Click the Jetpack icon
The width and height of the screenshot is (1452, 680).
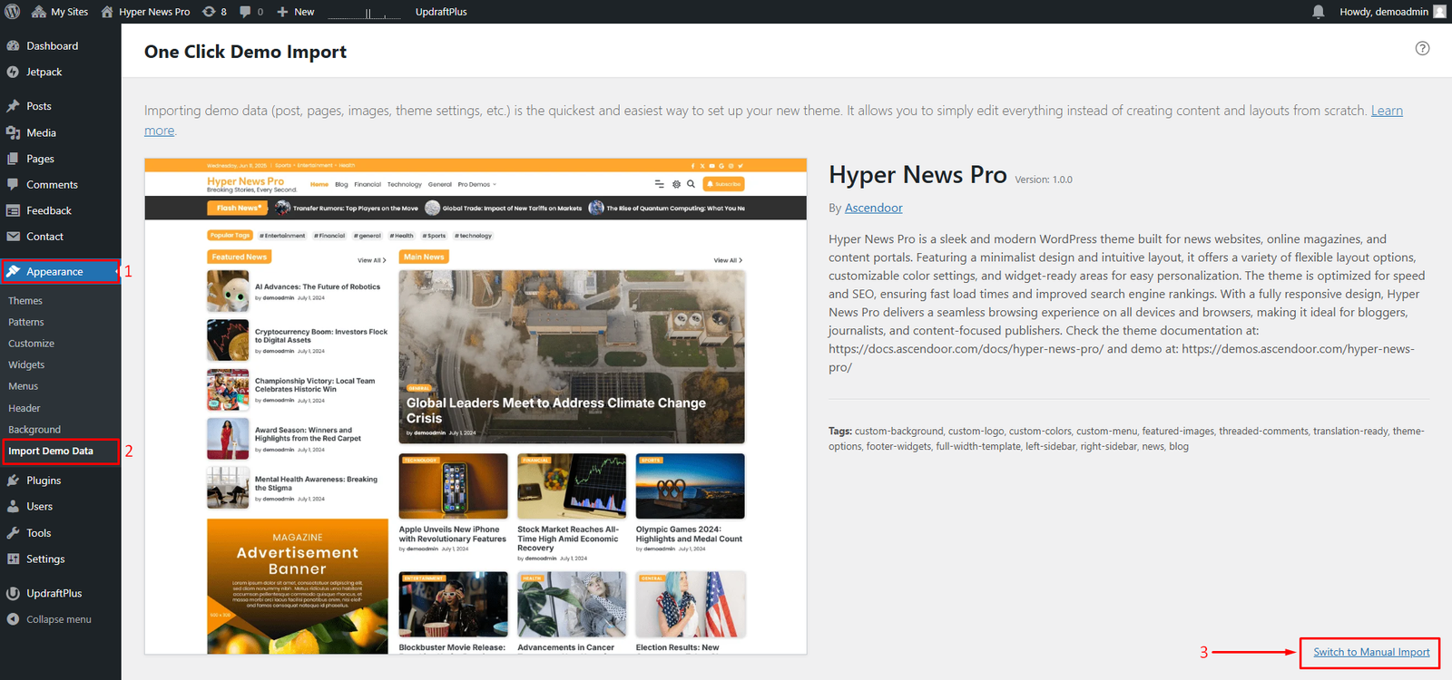coord(13,73)
